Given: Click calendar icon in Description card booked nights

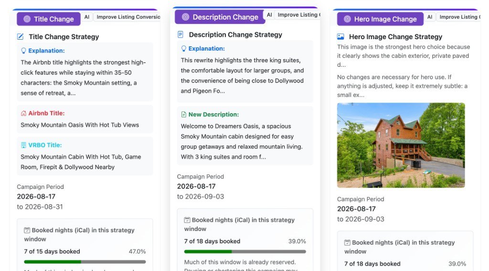Looking at the screenshot, I should (x=187, y=220).
